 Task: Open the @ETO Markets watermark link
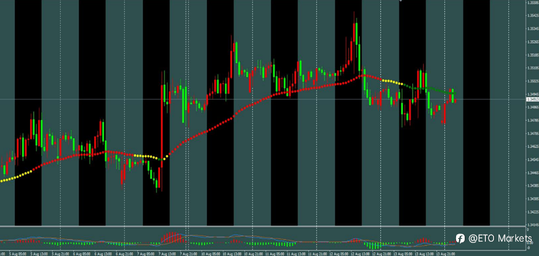(494, 238)
